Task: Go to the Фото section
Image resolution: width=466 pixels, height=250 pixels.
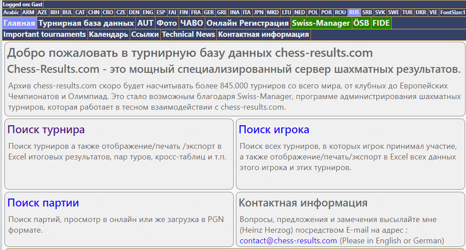Action: click(x=167, y=23)
